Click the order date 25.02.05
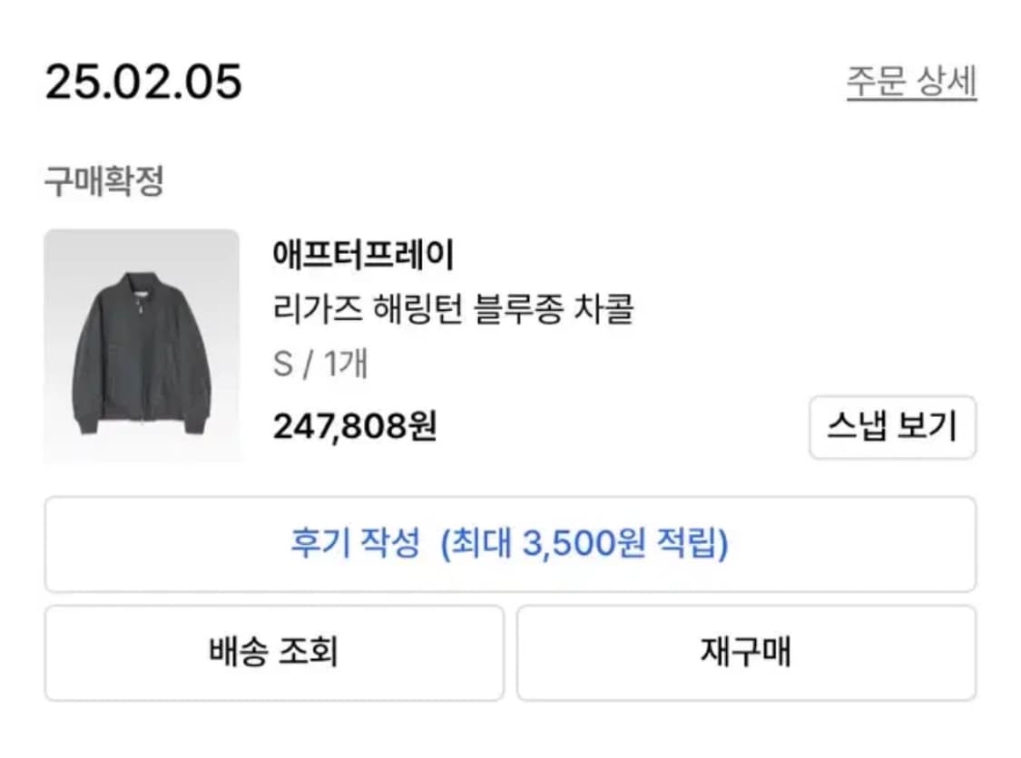 (144, 82)
